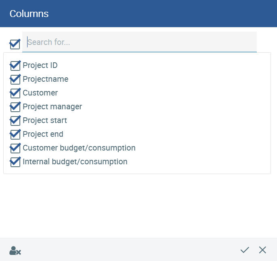Toggle Customer budget/consumption checkbox
Screen dimensions: 277x261
[x=15, y=148]
